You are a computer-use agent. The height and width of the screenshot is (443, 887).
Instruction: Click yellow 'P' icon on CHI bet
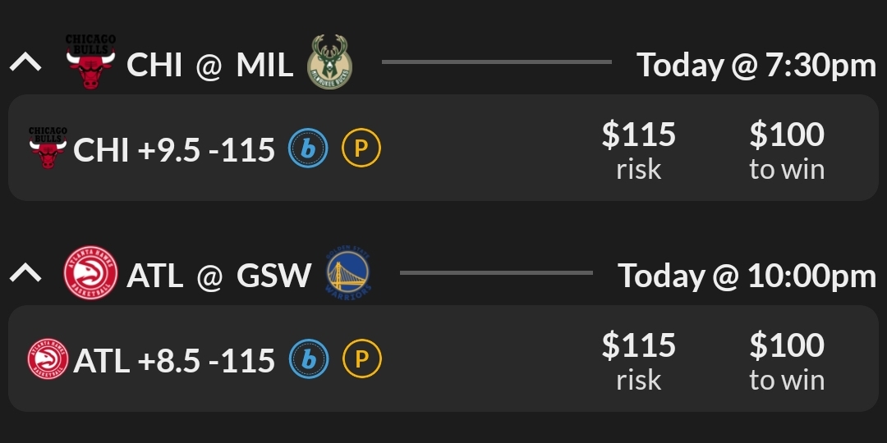point(361,148)
